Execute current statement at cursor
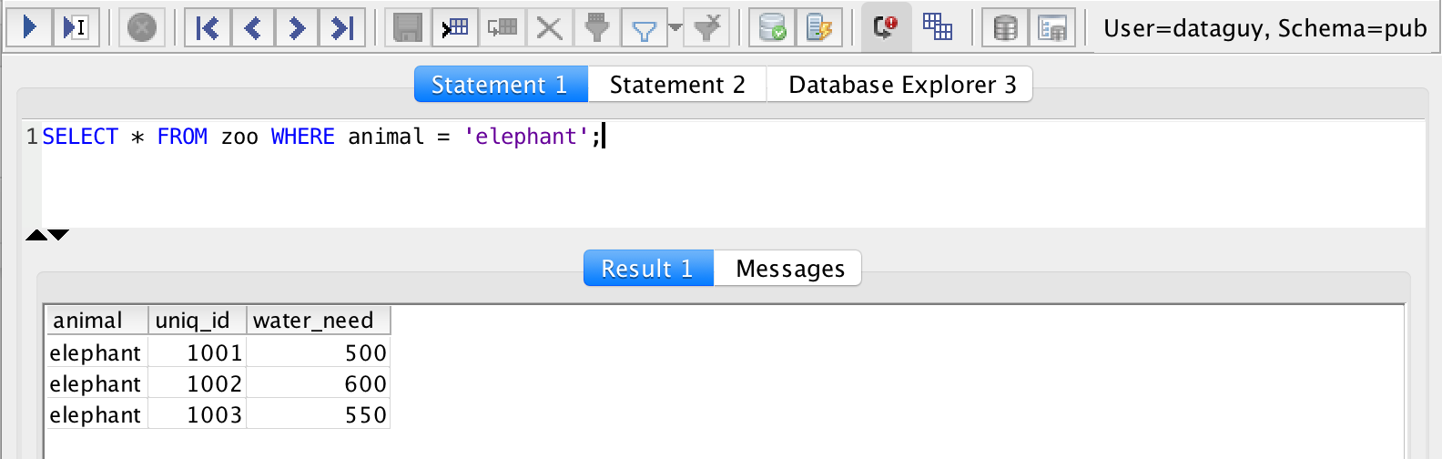The width and height of the screenshot is (1442, 459). click(x=76, y=27)
